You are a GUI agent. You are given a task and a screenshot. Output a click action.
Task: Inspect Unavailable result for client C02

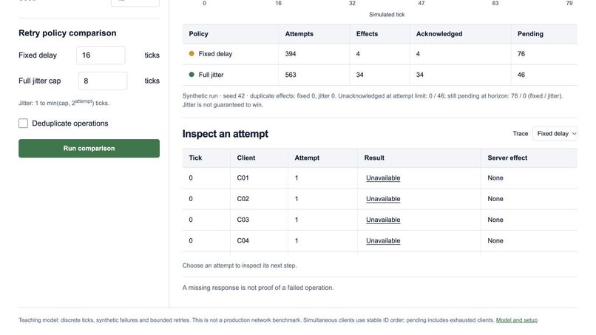[x=383, y=199]
